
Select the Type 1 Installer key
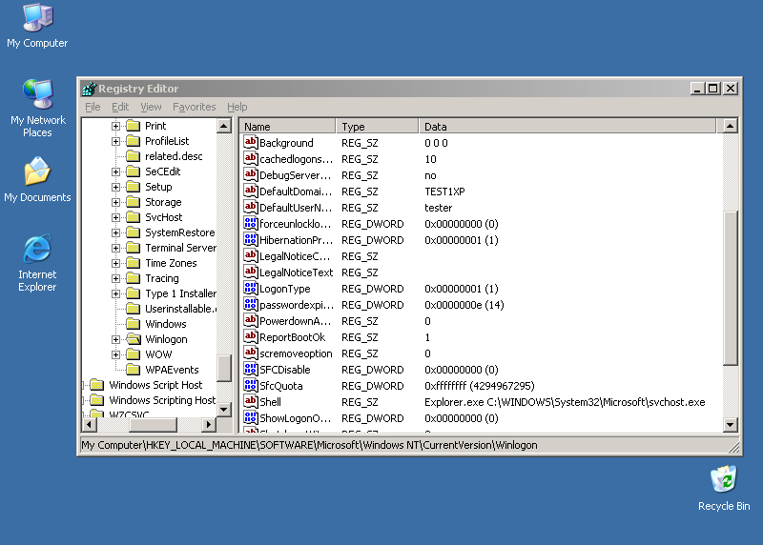pos(180,293)
